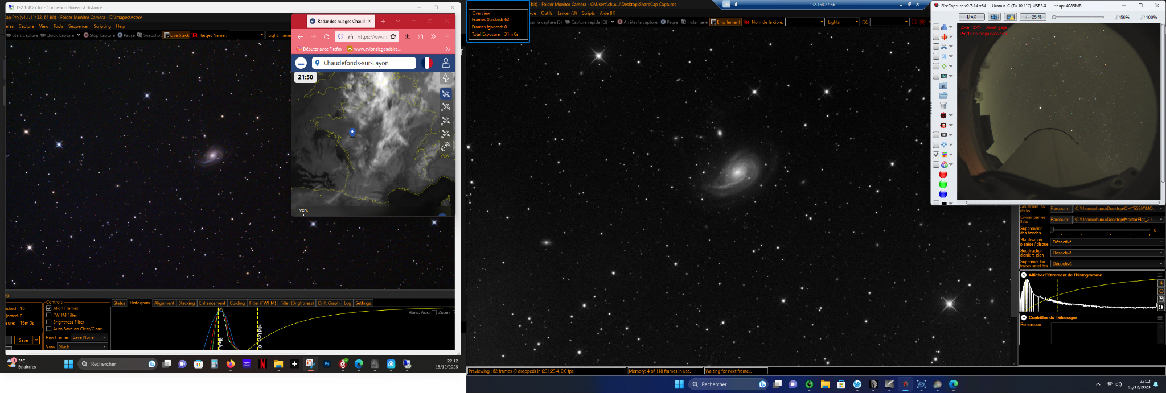The width and height of the screenshot is (1166, 393).
Task: Go back in Firefox
Action: tap(300, 36)
